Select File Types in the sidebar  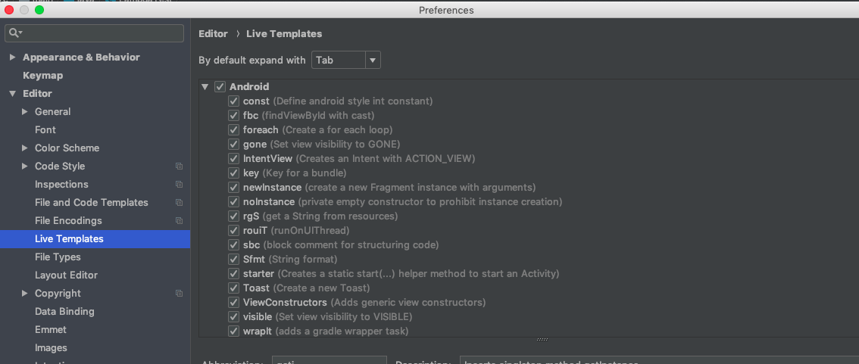pos(58,257)
